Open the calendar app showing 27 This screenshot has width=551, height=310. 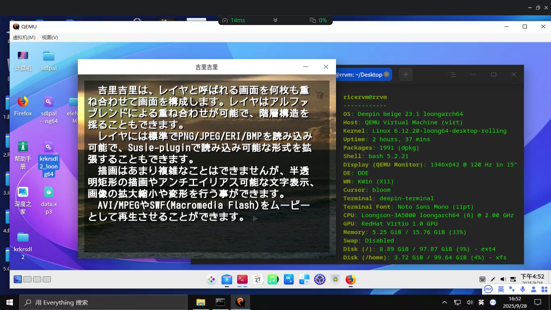pyautogui.click(x=258, y=279)
